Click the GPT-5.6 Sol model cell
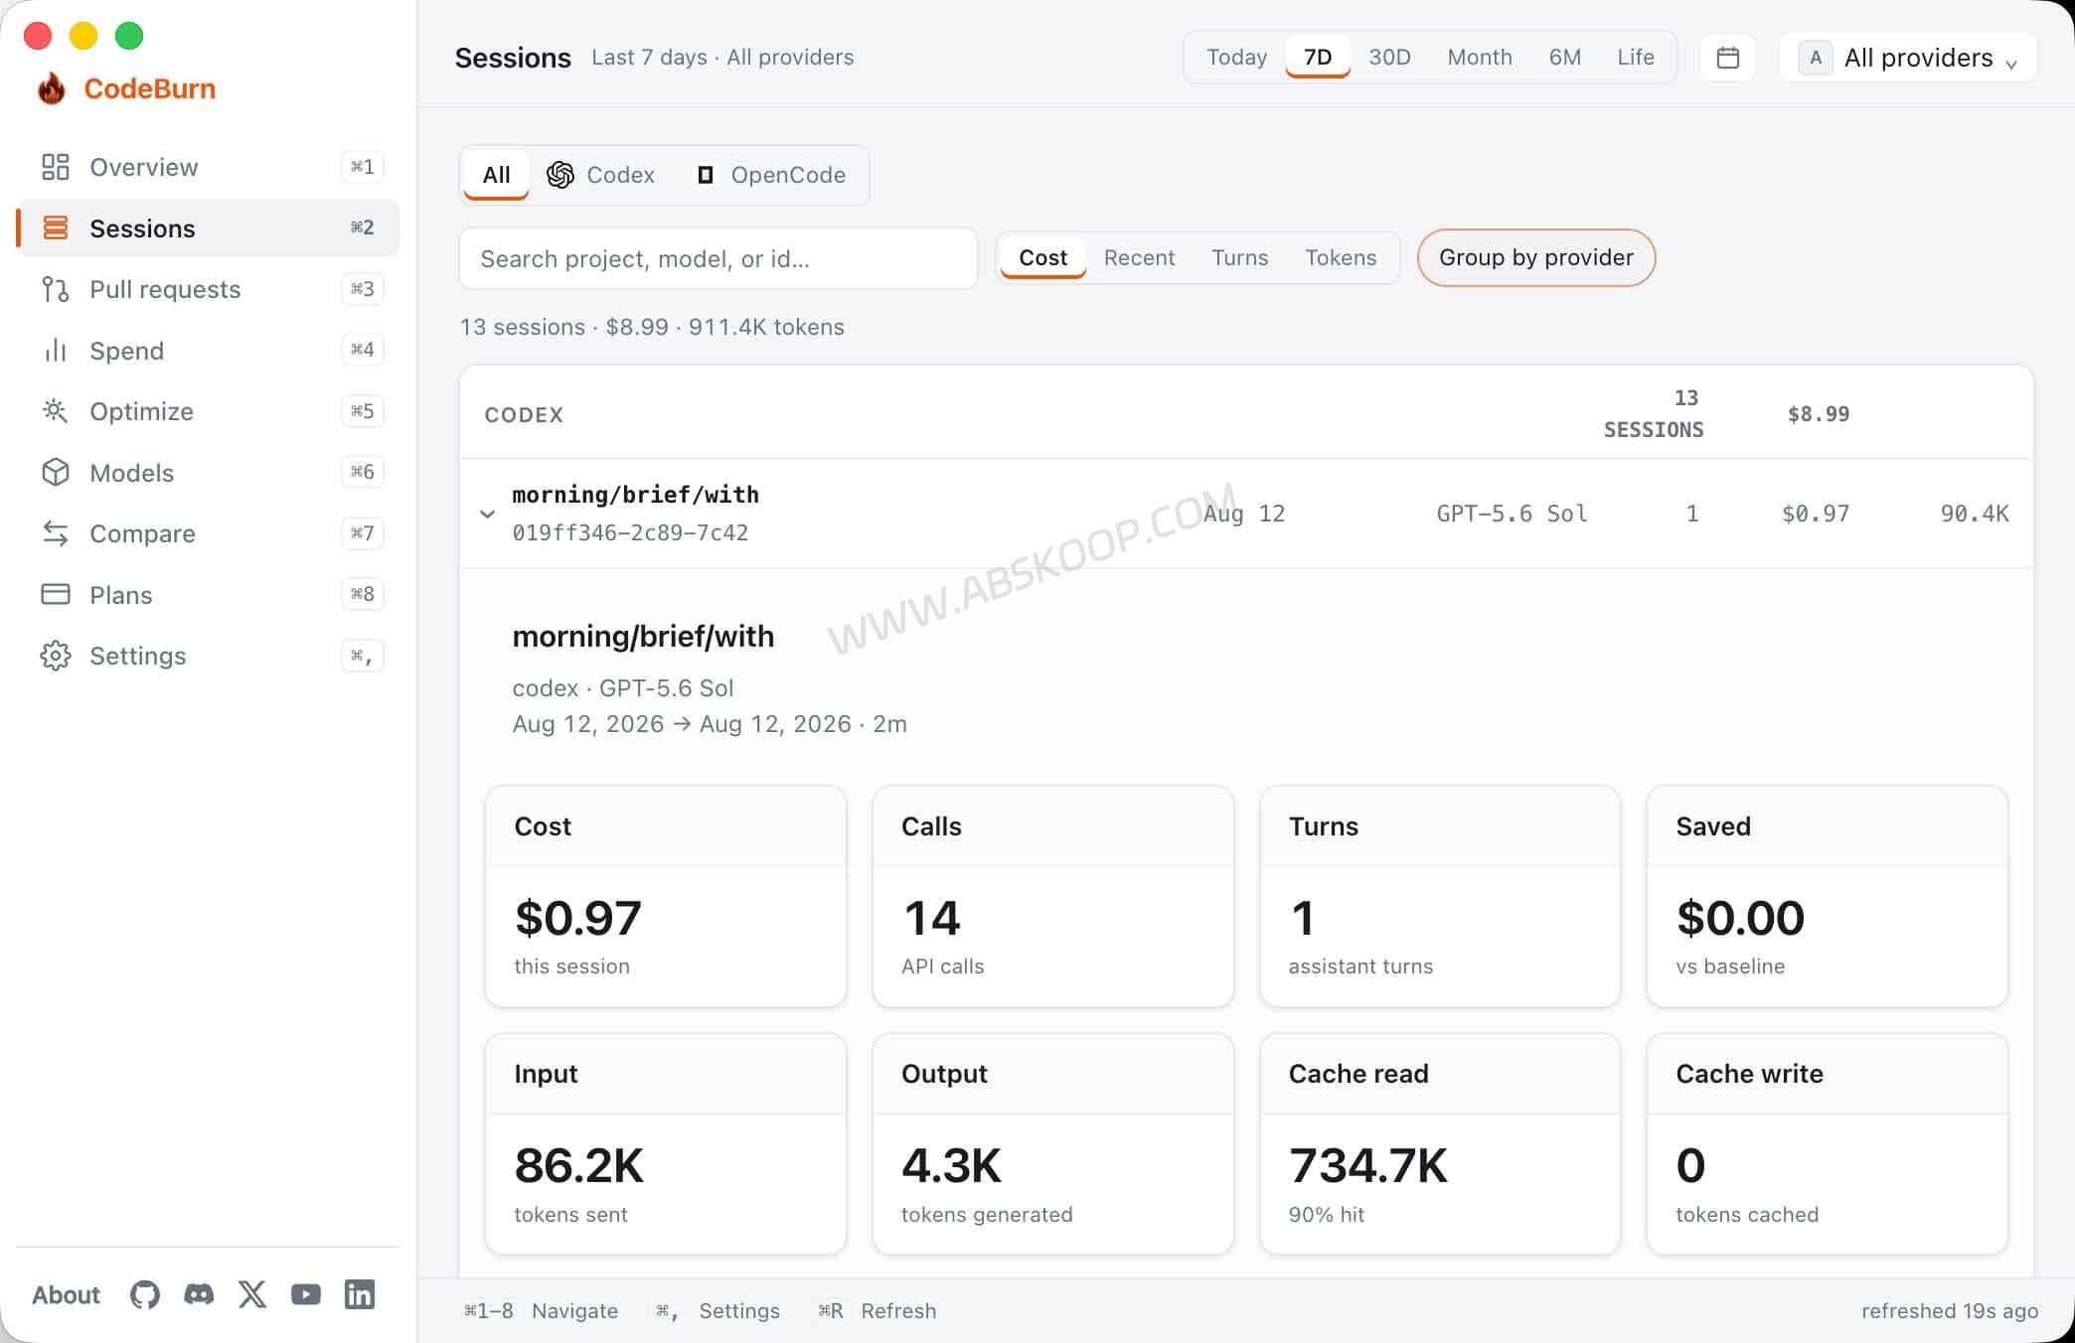This screenshot has width=2075, height=1343. [x=1512, y=514]
